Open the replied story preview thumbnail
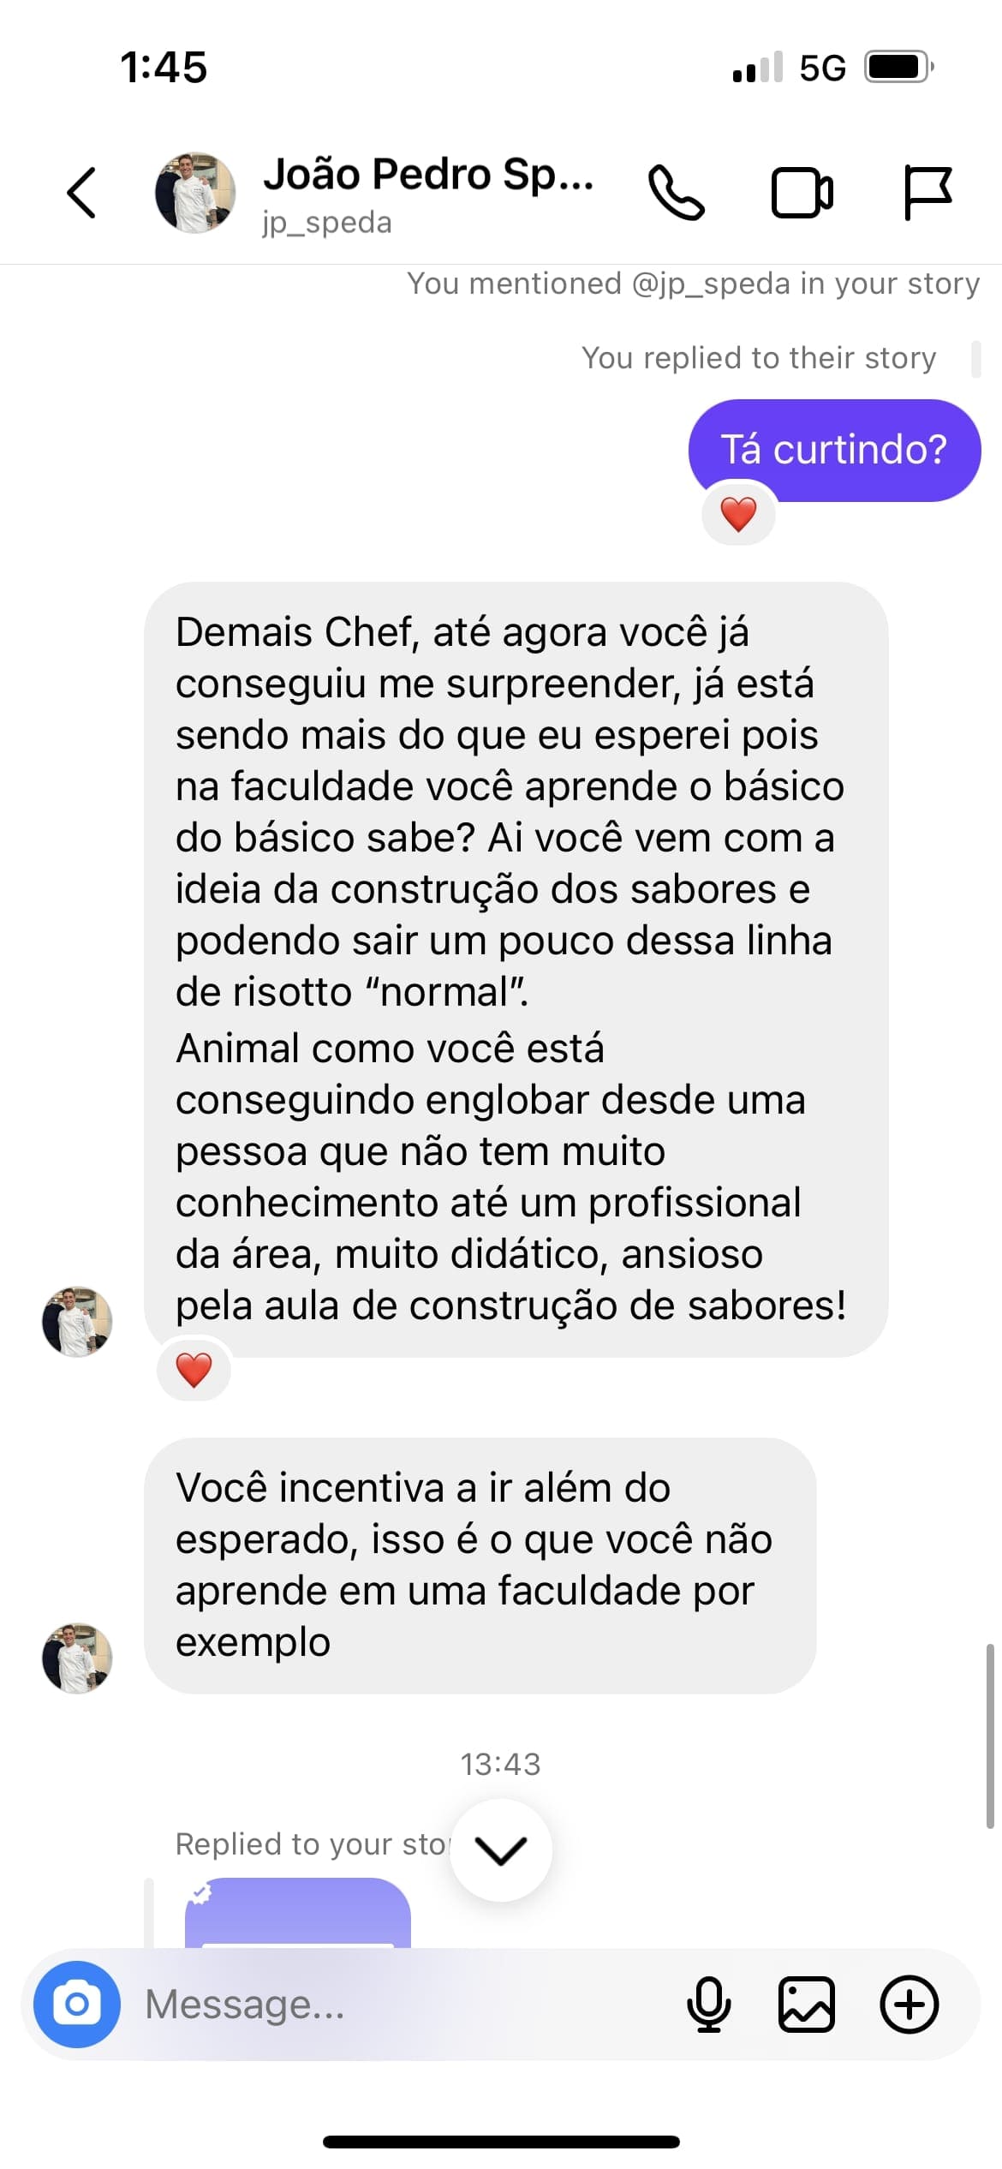 click(297, 1914)
